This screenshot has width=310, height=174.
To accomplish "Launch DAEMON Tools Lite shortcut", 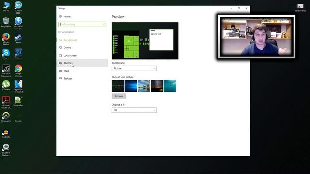I will pyautogui.click(x=18, y=23).
